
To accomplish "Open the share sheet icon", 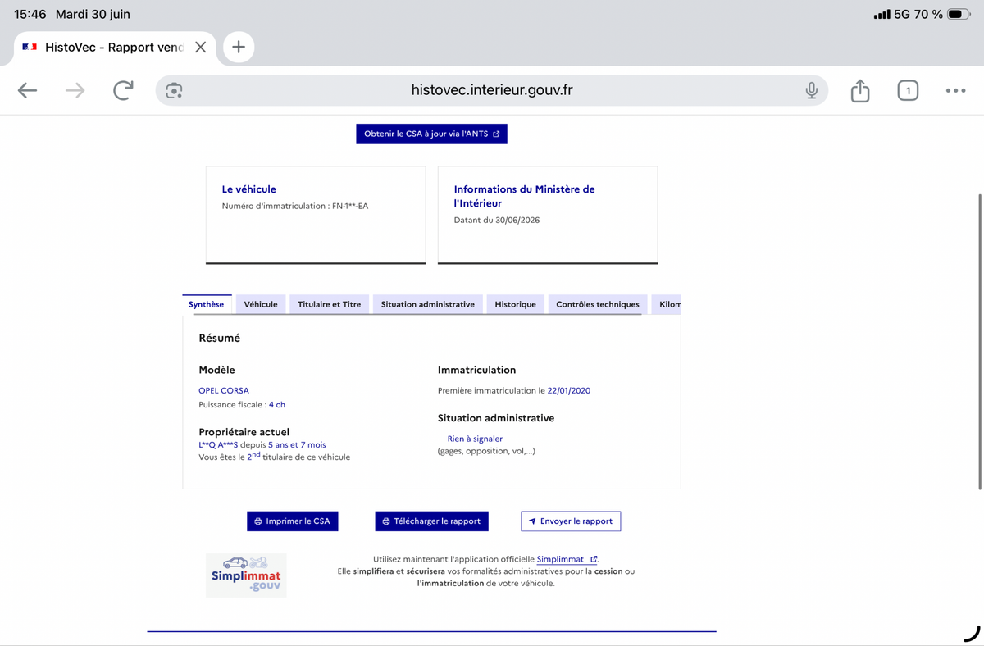I will (859, 90).
